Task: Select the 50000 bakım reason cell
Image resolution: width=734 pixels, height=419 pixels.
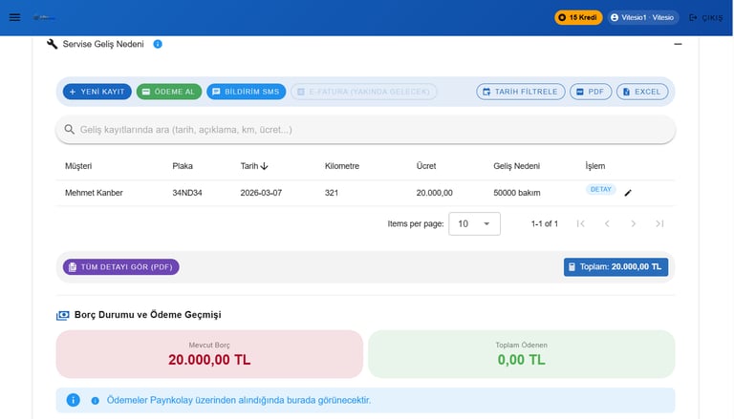Action: 516,193
